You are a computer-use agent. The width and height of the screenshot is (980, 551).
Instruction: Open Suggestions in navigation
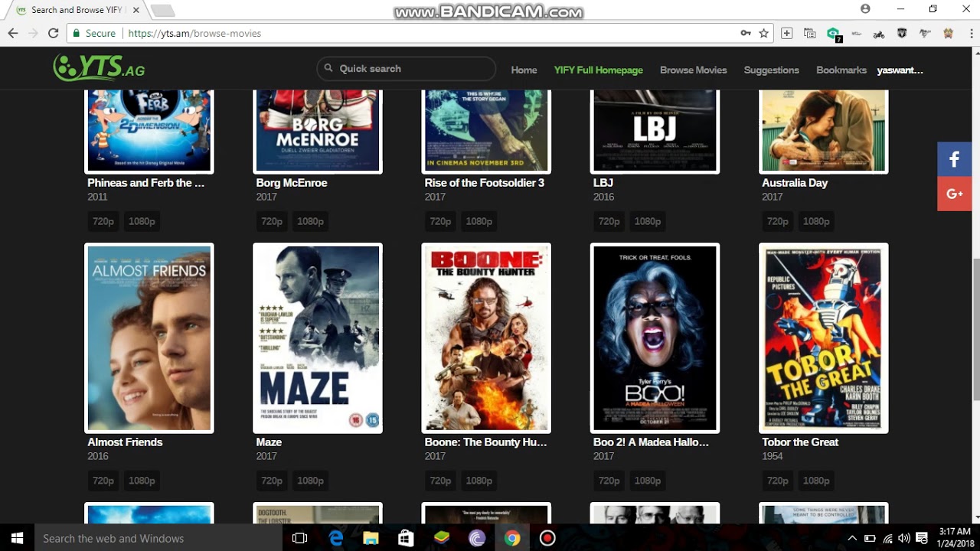(771, 70)
